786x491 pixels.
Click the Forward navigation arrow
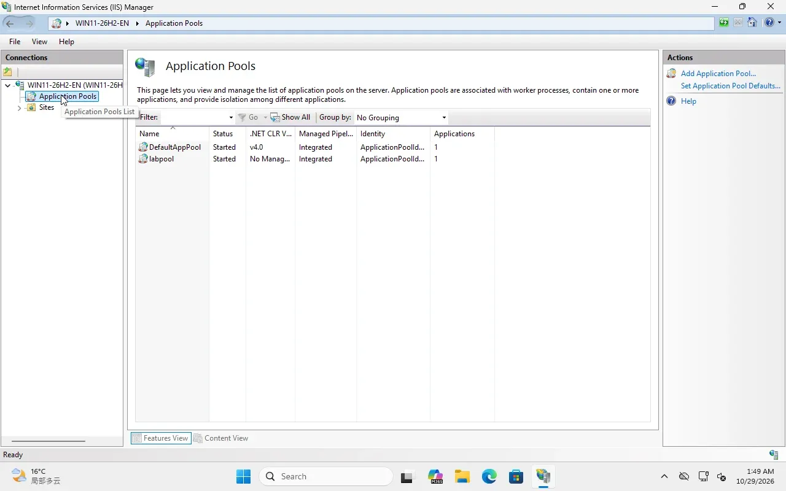(x=29, y=23)
